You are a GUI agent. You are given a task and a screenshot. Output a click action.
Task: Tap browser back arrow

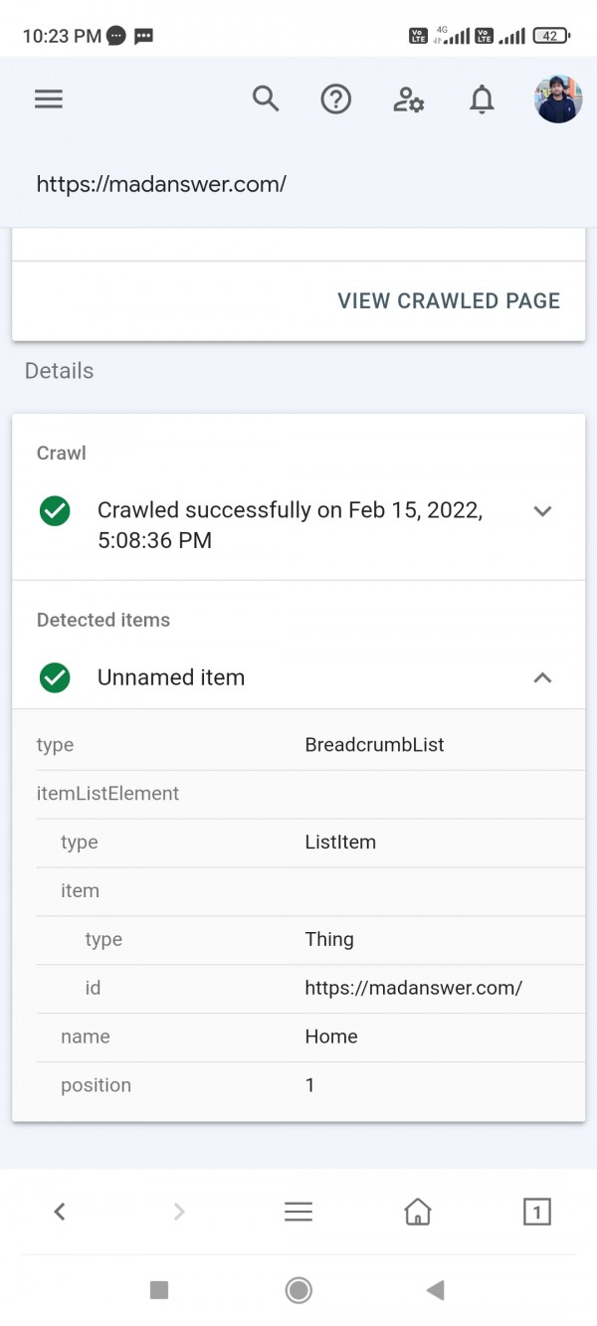(x=60, y=1211)
